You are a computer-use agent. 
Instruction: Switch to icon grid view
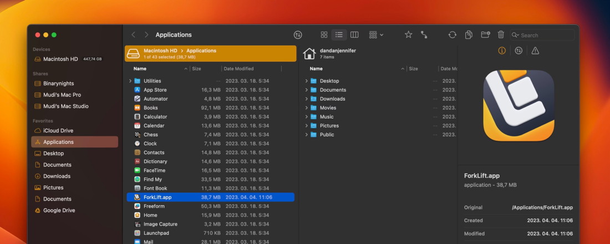pyautogui.click(x=324, y=35)
